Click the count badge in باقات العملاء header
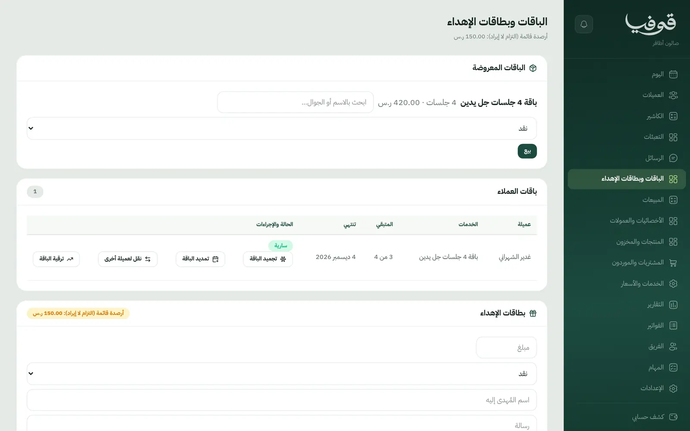The width and height of the screenshot is (690, 431). pos(35,191)
